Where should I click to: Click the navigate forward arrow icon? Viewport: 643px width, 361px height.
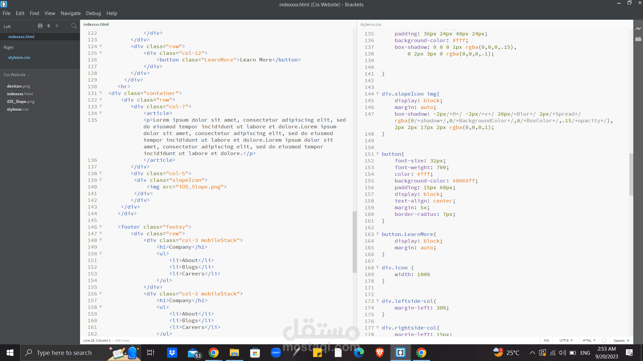click(57, 26)
